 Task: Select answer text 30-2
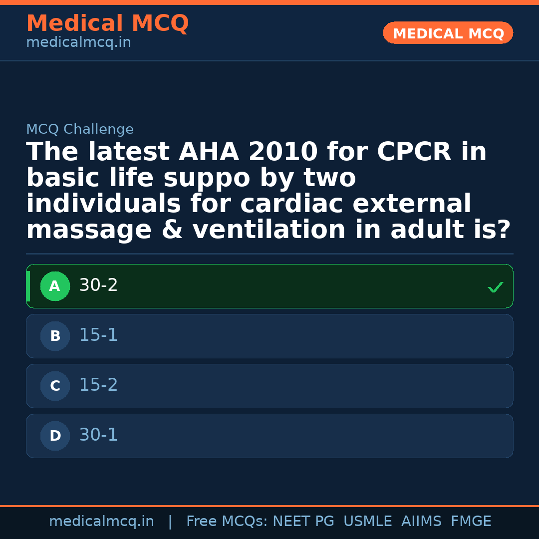pyautogui.click(x=98, y=285)
